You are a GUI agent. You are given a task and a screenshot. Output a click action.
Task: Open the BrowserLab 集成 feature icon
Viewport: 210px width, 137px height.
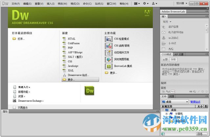point(109,66)
